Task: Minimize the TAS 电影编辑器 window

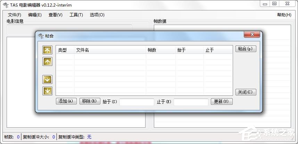Action: coord(265,4)
